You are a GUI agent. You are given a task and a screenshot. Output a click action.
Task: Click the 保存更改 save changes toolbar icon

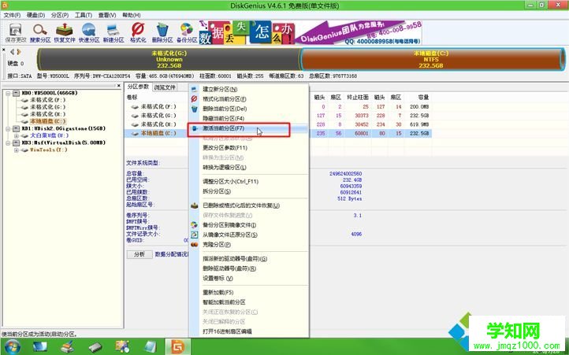16,33
